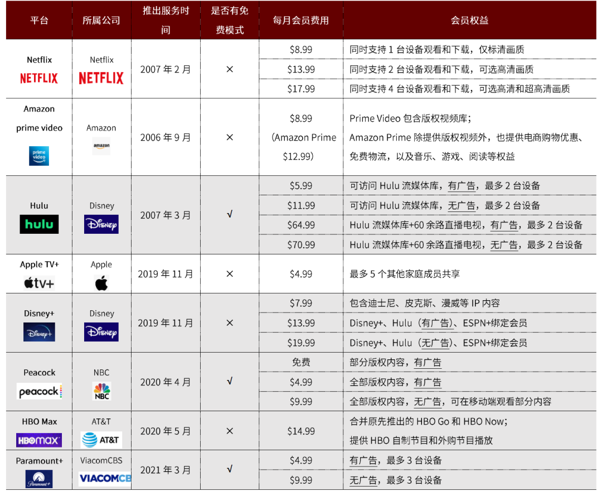Click the Peacock platform name text

coord(39,373)
